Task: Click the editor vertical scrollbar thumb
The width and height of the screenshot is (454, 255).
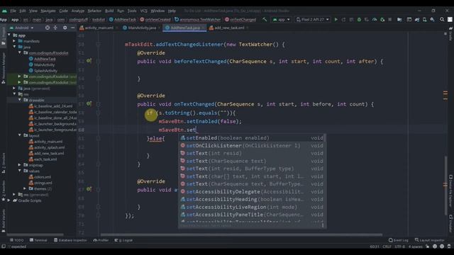Action: coord(445,186)
